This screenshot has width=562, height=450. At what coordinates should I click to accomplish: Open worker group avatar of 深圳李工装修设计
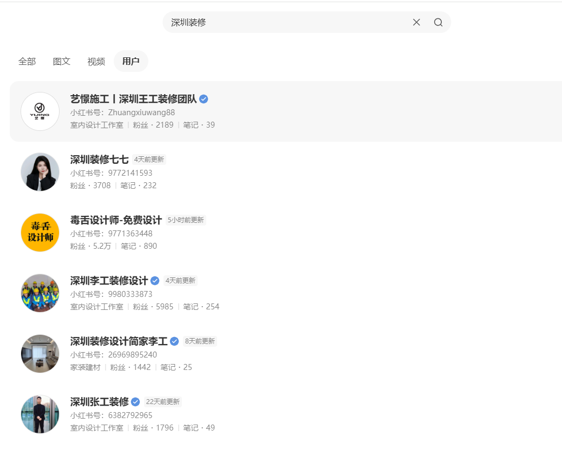(40, 293)
